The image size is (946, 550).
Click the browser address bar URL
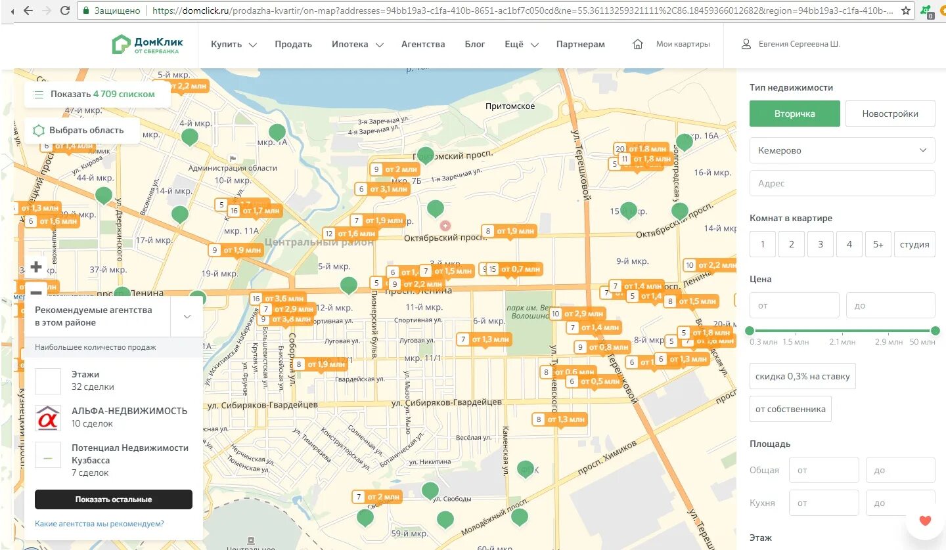[522, 11]
